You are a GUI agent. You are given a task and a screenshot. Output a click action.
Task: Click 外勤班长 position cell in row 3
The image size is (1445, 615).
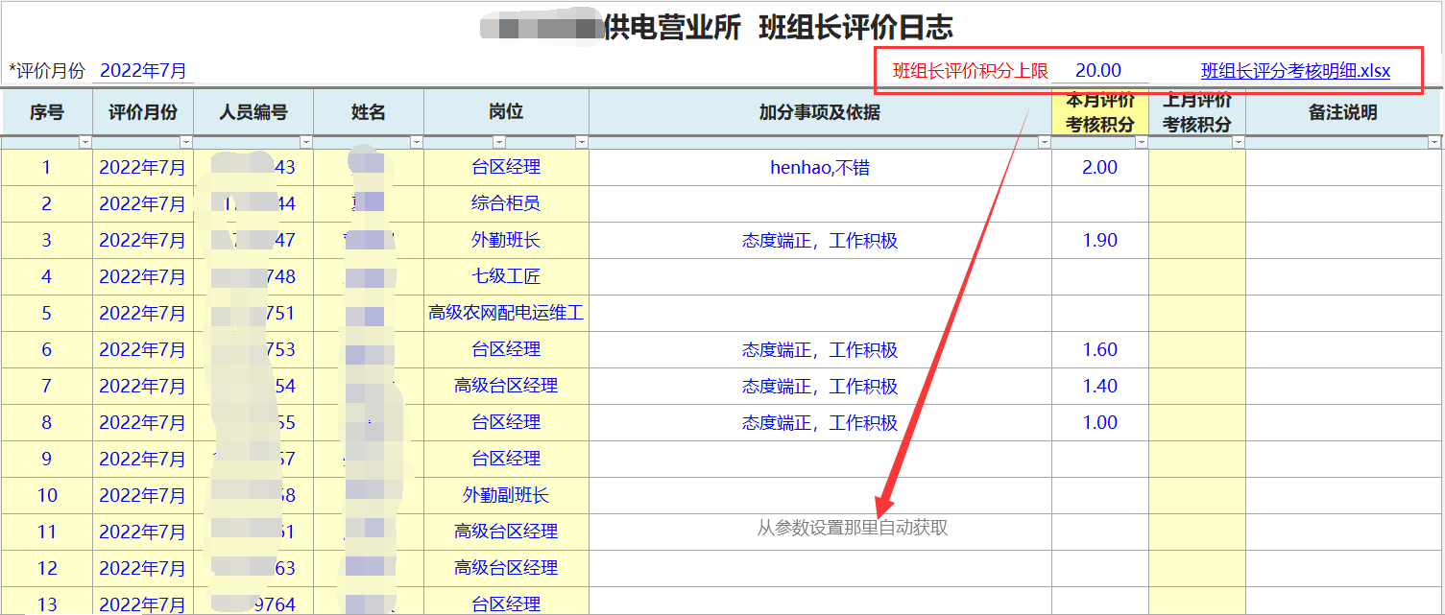pos(506,241)
